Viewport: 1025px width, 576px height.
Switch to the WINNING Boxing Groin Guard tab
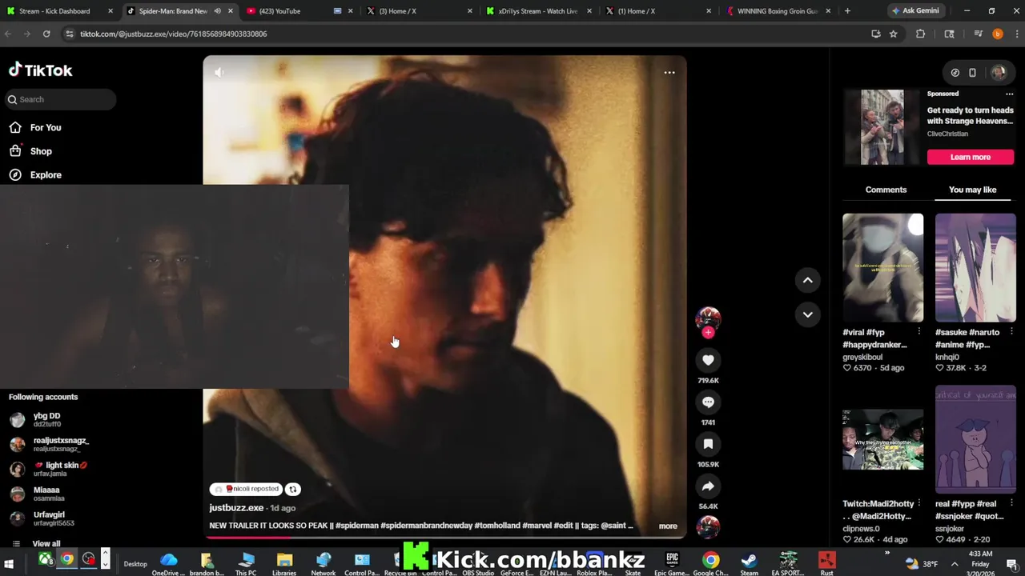coord(778,11)
